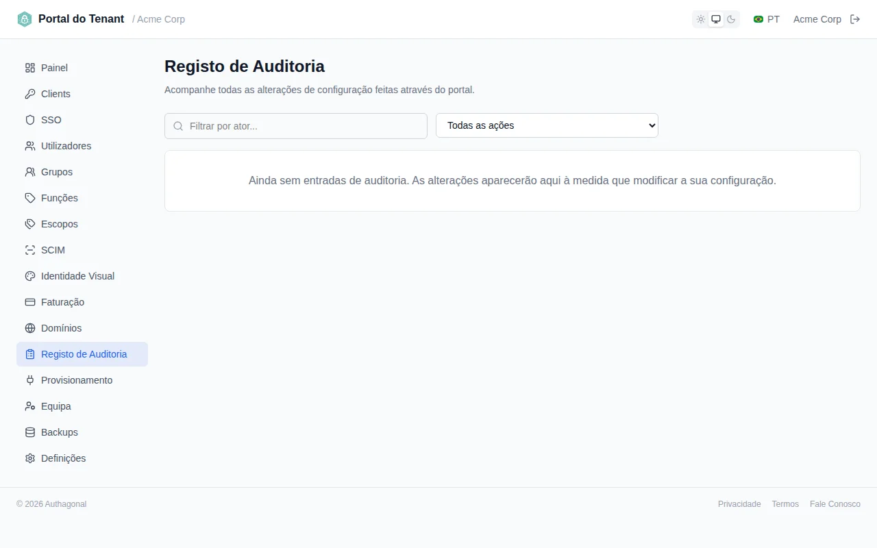
Task: Click the Portal do Tenant title link
Action: (81, 19)
